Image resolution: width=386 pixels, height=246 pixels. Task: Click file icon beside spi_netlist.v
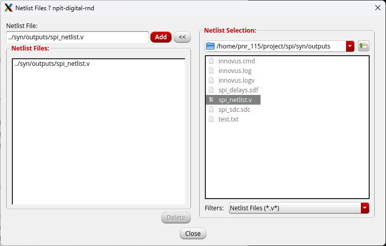pyautogui.click(x=211, y=100)
